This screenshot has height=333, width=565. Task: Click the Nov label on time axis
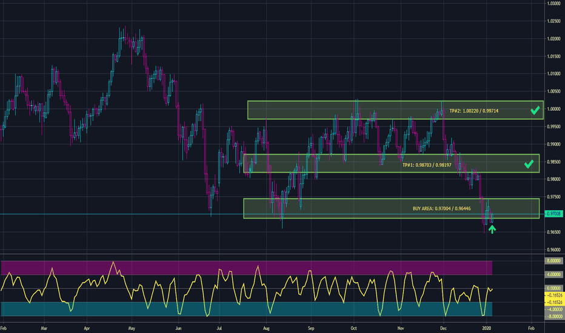click(400, 328)
